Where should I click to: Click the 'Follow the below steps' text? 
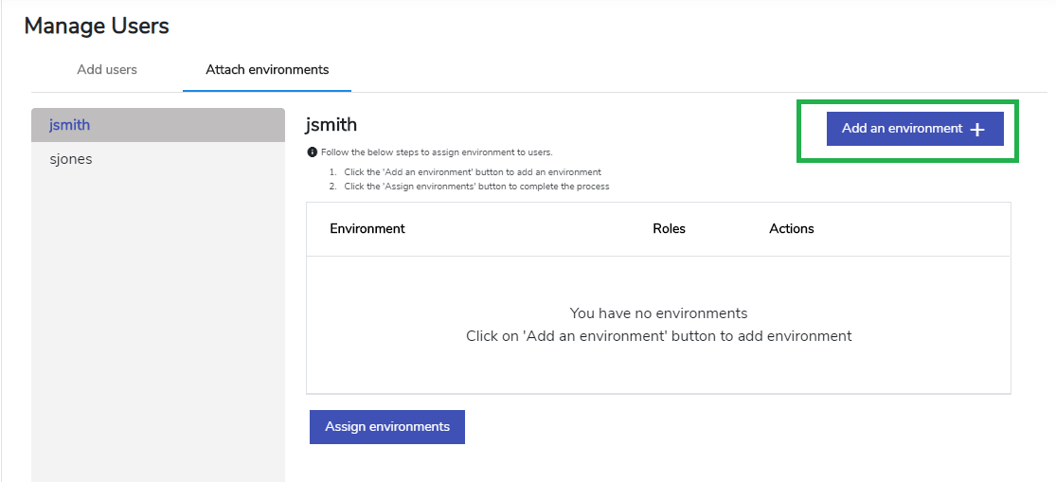437,152
